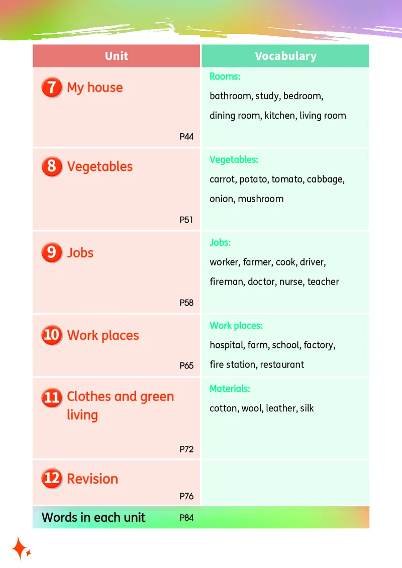Screen dimensions: 402x568
Task: Click page number P44
Action: [x=186, y=137]
